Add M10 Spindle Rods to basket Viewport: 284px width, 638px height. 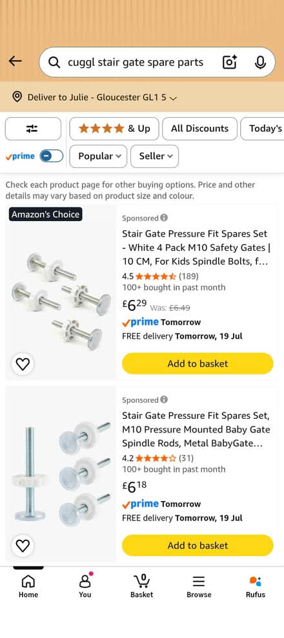click(198, 545)
